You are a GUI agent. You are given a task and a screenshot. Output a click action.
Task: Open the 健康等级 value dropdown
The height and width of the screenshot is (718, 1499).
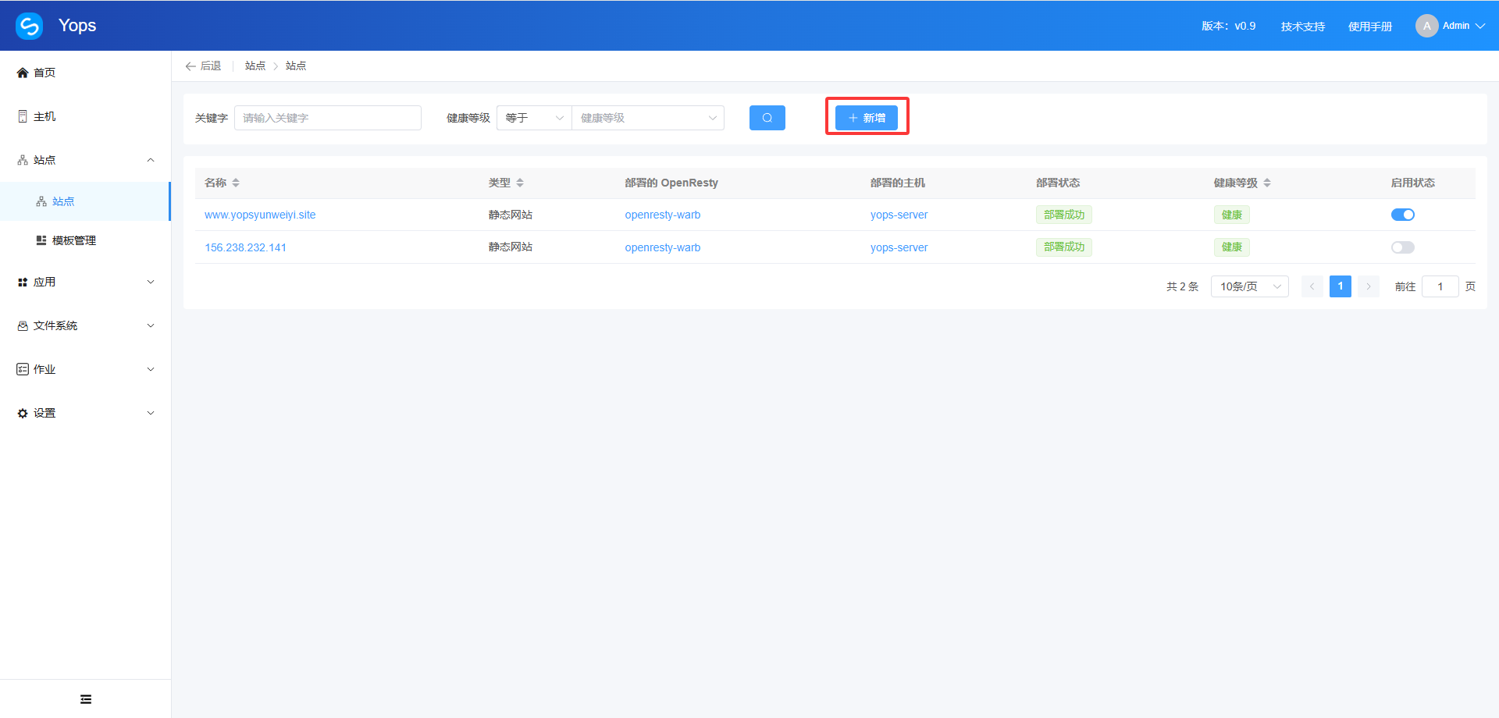point(648,118)
